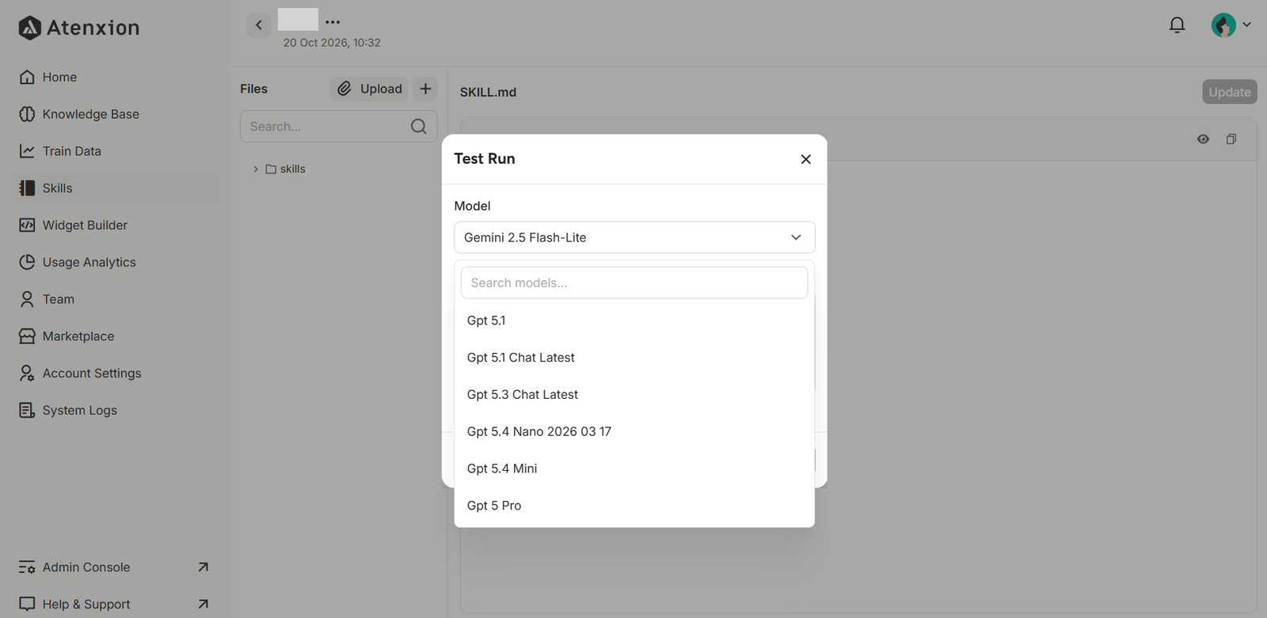The height and width of the screenshot is (618, 1267).
Task: Click the search magnifier icon in Files
Action: coord(419,127)
